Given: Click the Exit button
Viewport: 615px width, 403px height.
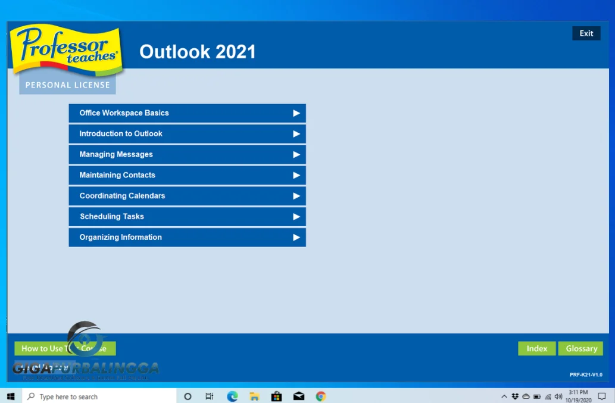Looking at the screenshot, I should 586,33.
